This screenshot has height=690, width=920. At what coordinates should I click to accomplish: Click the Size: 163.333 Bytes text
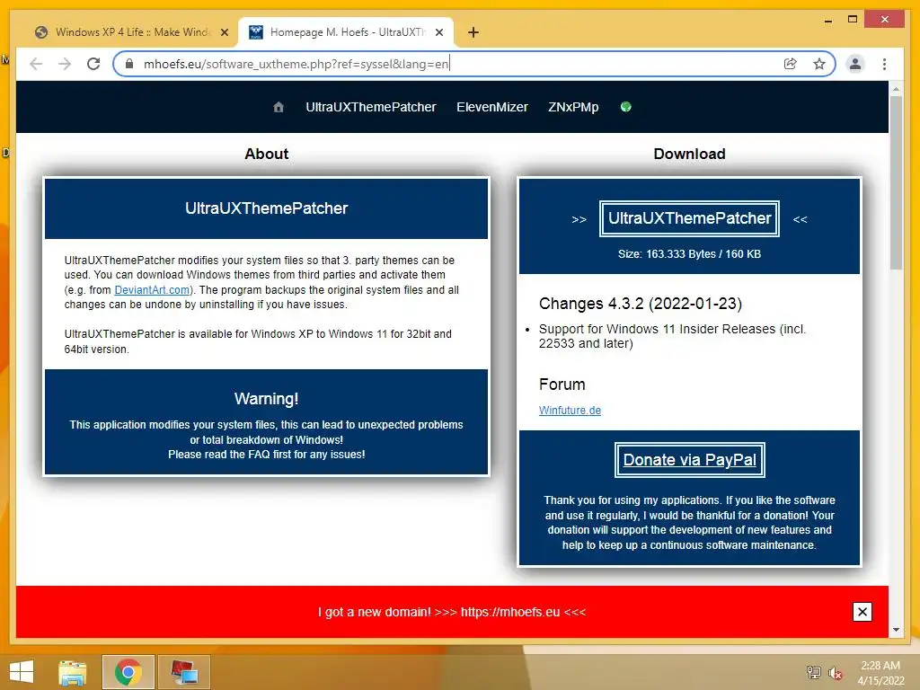tap(689, 254)
